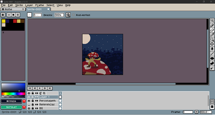Viewport: 215px width, 115px height.
Task: Hide the Personagem layer
Action: click(x=29, y=101)
